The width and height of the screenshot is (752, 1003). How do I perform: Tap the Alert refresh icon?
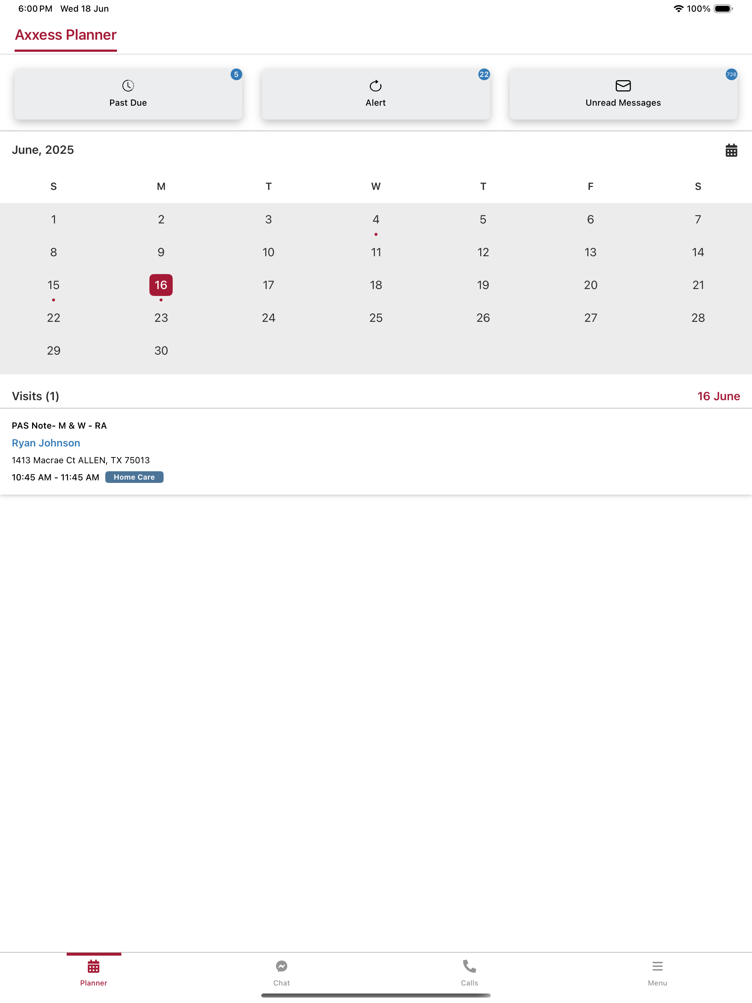point(376,85)
